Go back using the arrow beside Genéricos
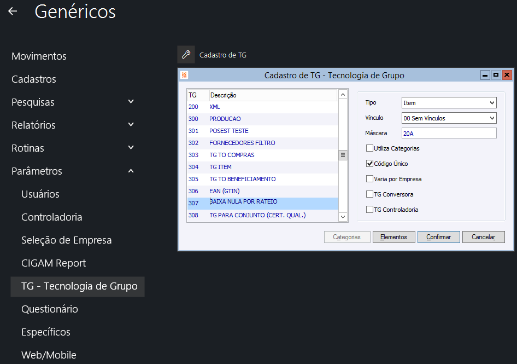Screen dimensions: 517x364 [13, 11]
